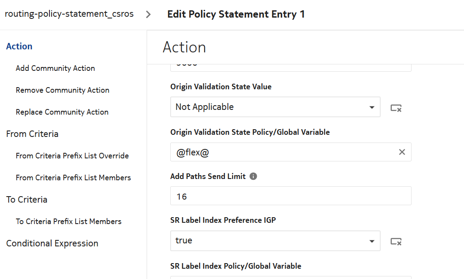Viewport: 464px width, 279px height.
Task: Go to Action section in sidebar
Action: coord(19,46)
